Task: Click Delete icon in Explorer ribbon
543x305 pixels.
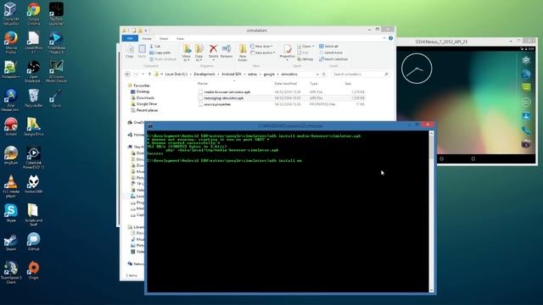Action: 213,52
